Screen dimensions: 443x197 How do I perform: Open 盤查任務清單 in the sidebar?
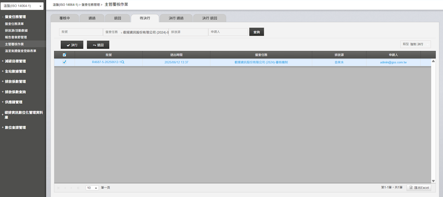click(x=14, y=24)
